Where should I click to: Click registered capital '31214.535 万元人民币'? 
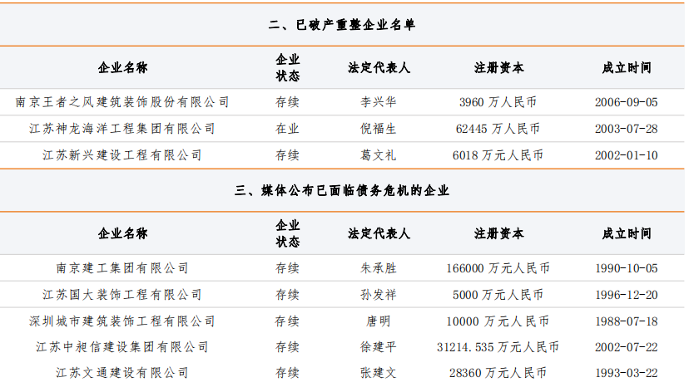[498, 347]
